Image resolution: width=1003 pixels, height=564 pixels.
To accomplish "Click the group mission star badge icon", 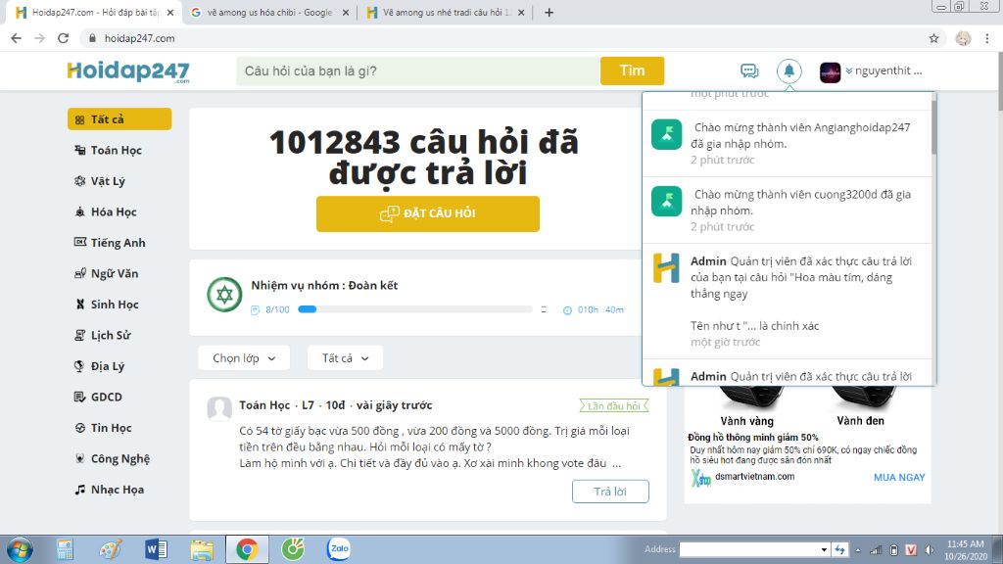I will pyautogui.click(x=224, y=295).
